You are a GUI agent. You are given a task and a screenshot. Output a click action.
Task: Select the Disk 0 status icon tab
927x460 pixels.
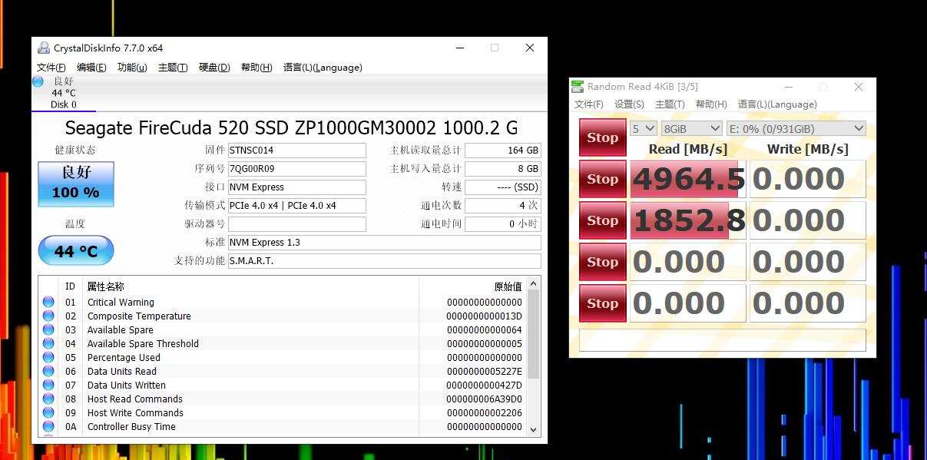63,93
